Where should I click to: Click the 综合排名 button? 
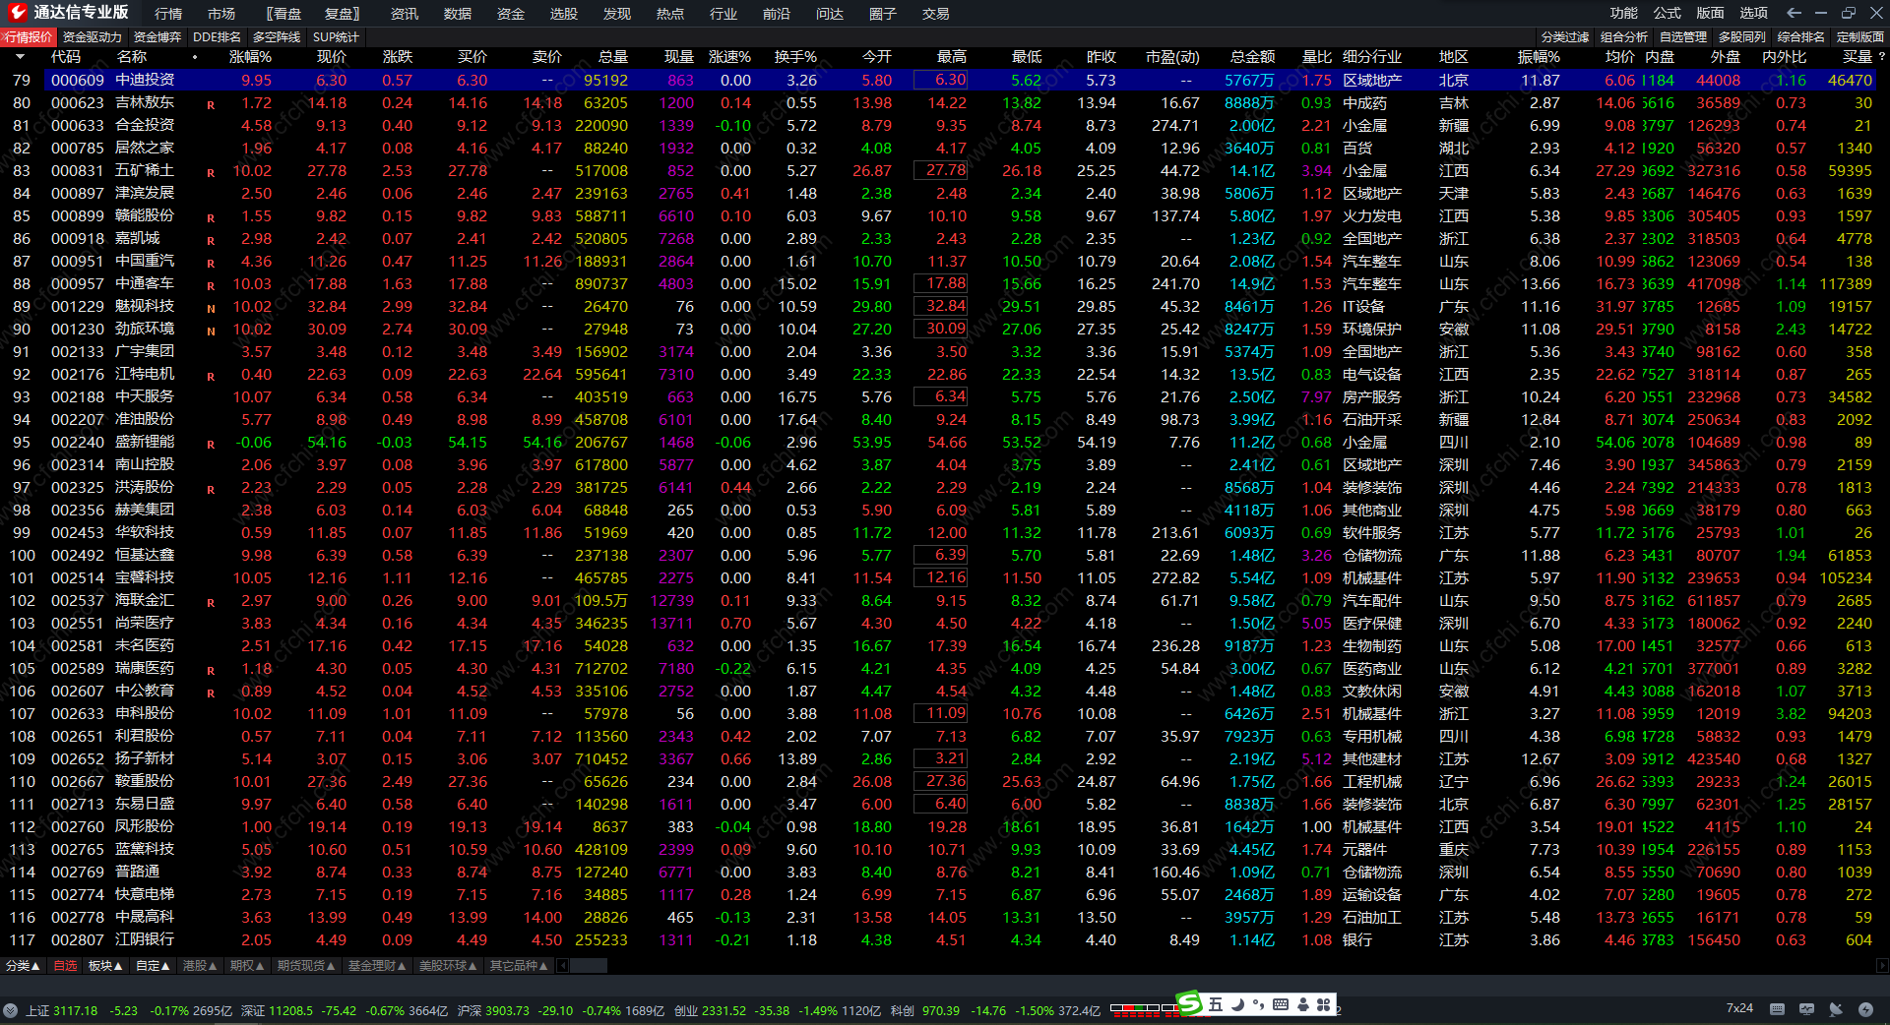coord(1801,37)
